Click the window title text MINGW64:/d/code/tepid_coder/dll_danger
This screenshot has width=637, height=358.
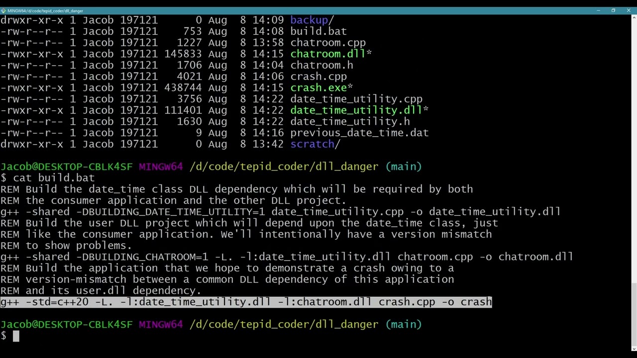point(45,10)
